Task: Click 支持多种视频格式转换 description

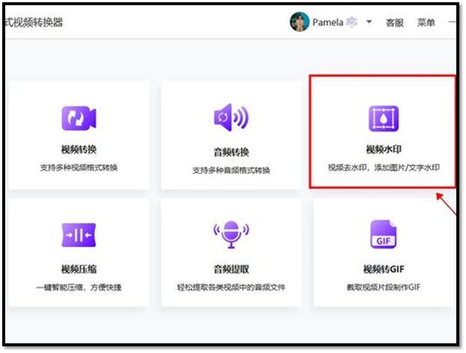Action: click(79, 168)
